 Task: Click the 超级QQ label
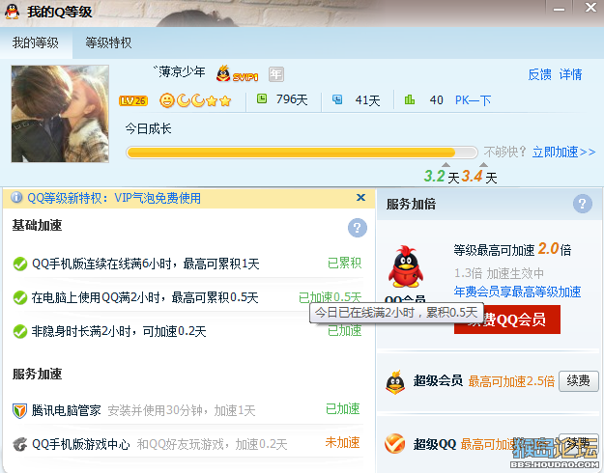tap(435, 444)
